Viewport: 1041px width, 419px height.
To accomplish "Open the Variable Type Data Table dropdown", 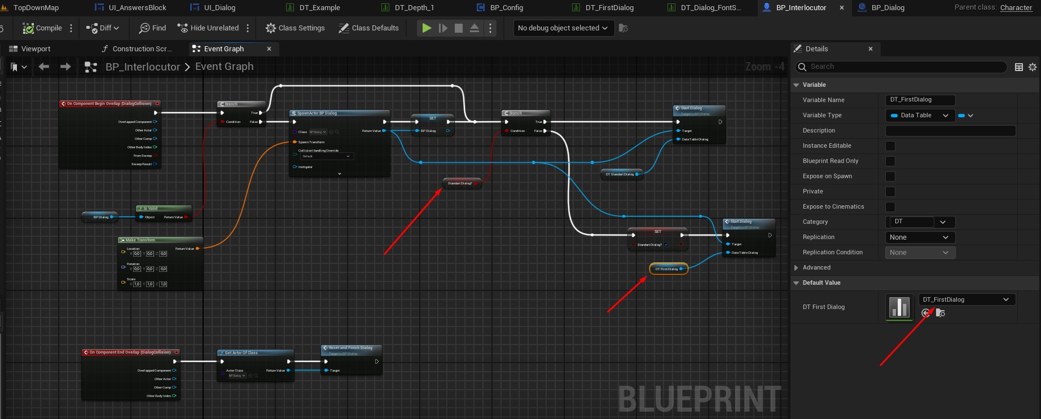I will tap(920, 116).
